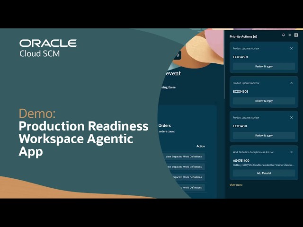Dismiss the ECO34503 advisor card
Image resolution: width=303 pixels, height=227 pixels.
[292, 83]
